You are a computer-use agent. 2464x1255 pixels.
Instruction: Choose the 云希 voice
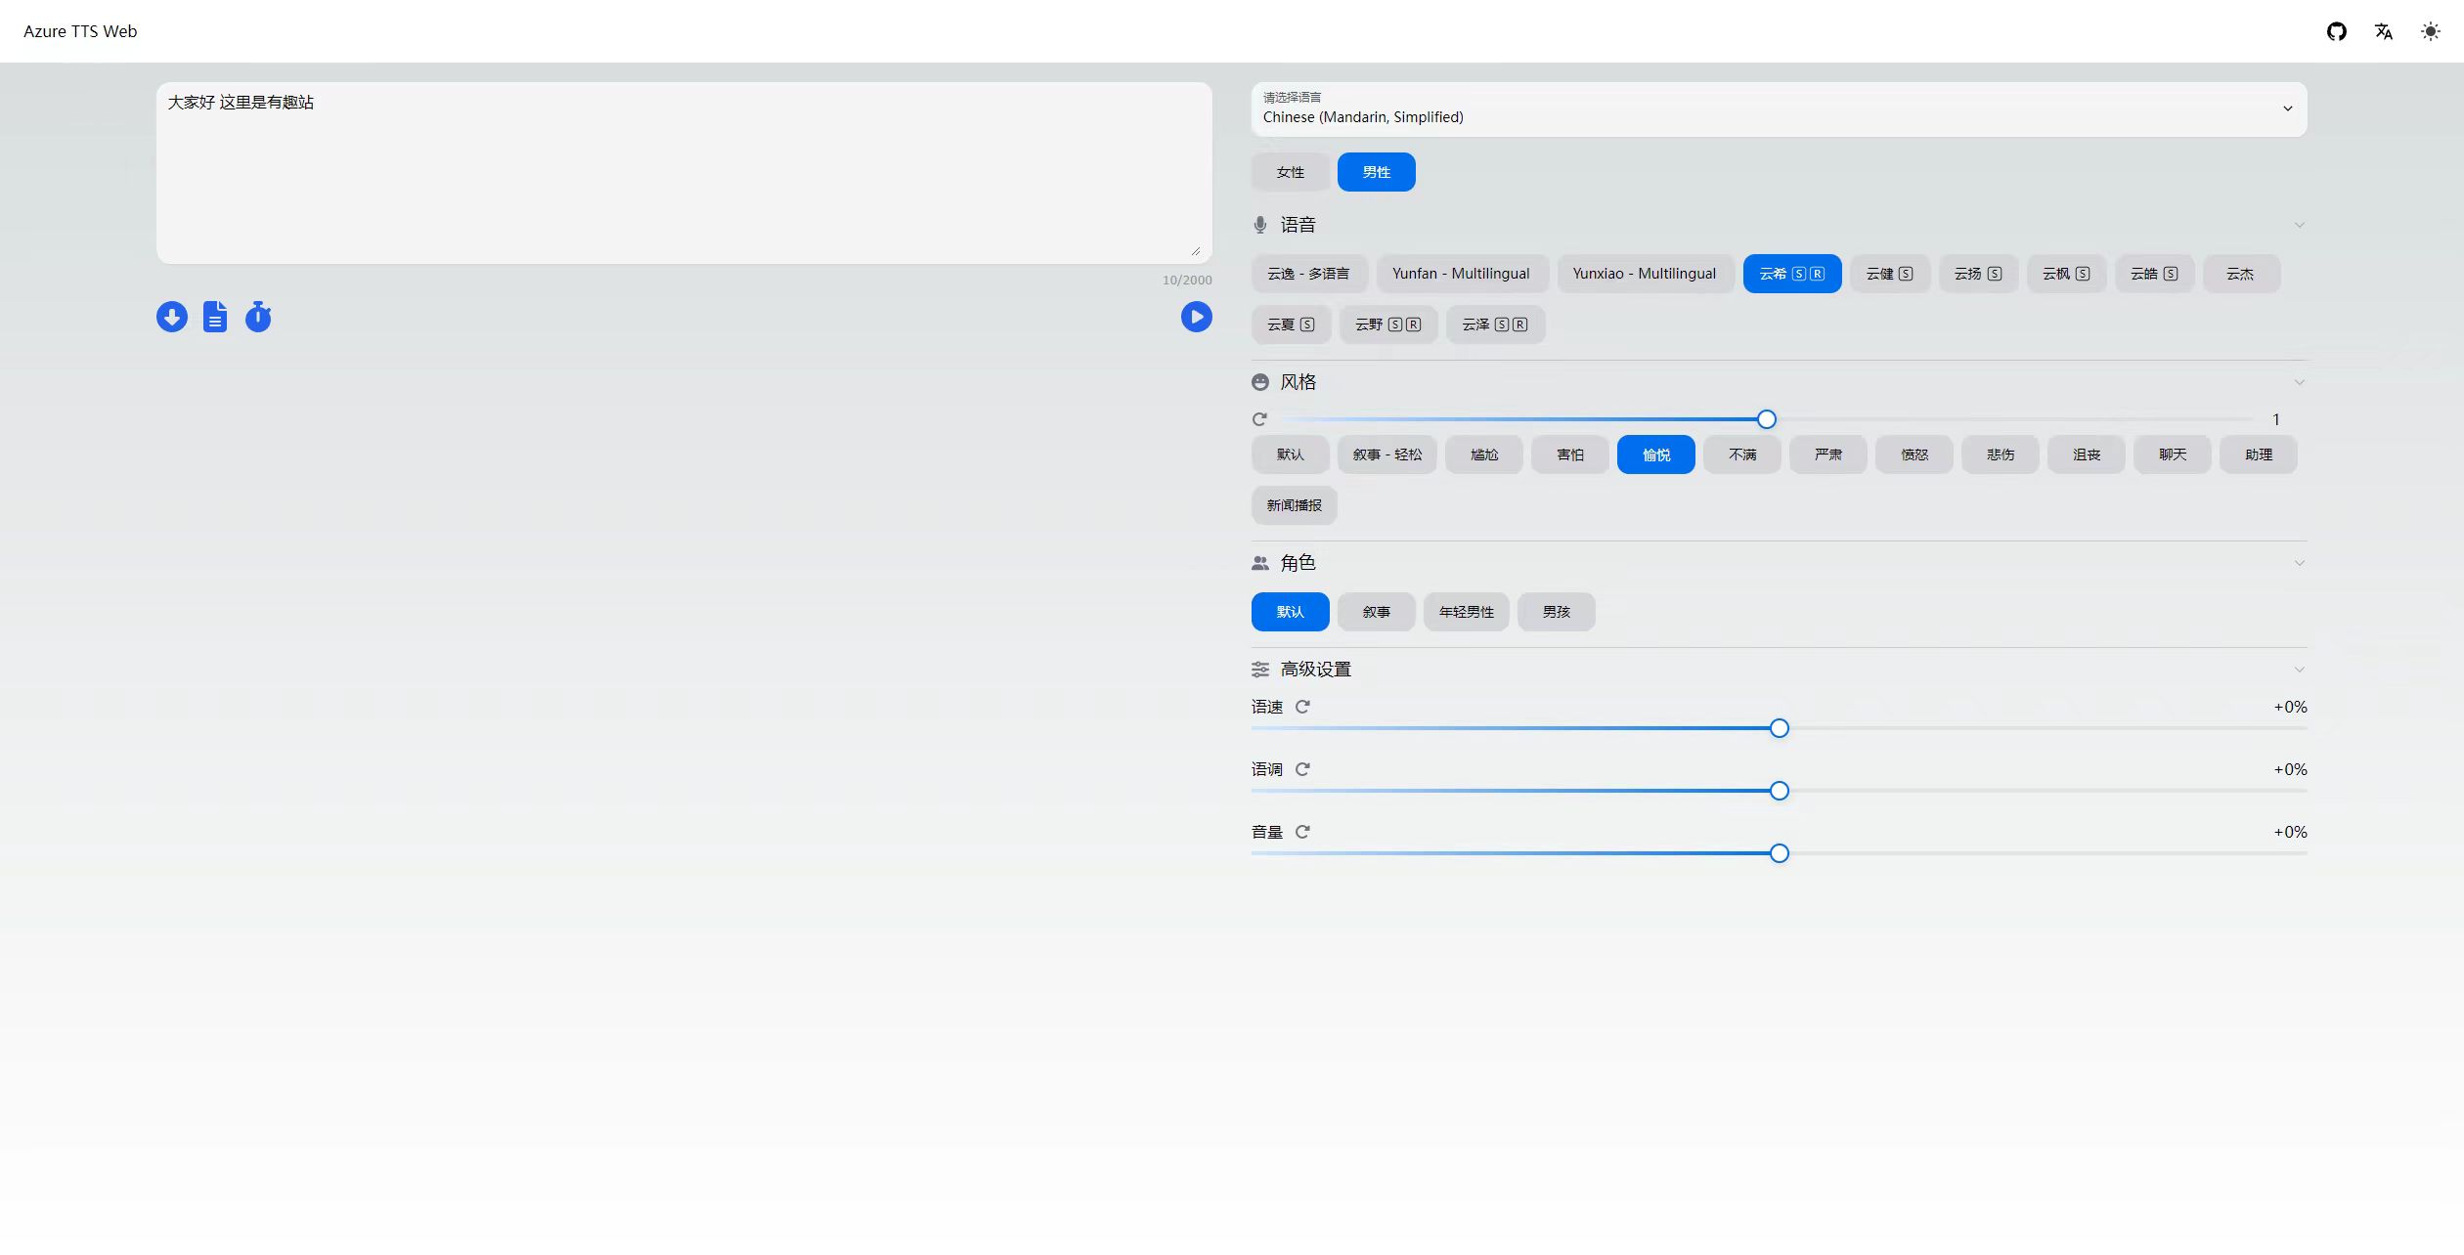pos(1792,274)
